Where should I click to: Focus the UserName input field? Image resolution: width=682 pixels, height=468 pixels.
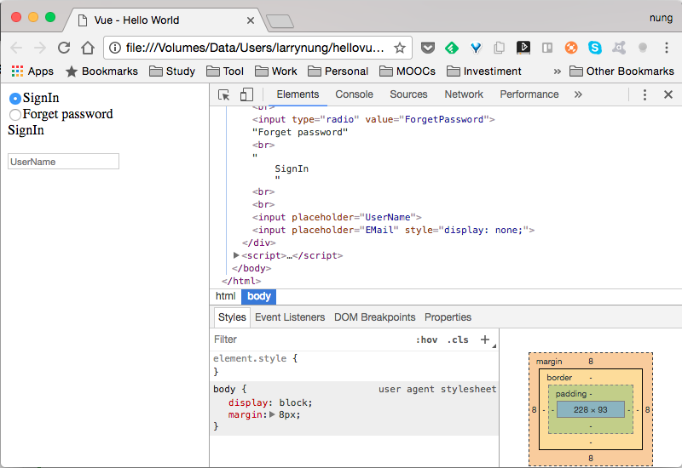pyautogui.click(x=63, y=162)
